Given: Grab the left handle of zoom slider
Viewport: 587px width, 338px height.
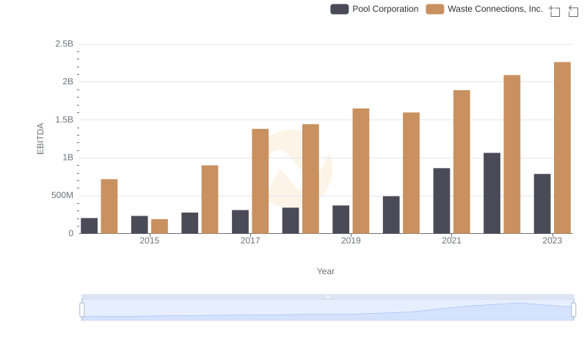Looking at the screenshot, I should point(82,309).
